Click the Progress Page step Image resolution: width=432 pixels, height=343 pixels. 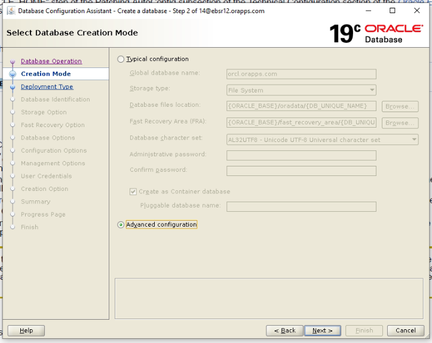tap(43, 214)
